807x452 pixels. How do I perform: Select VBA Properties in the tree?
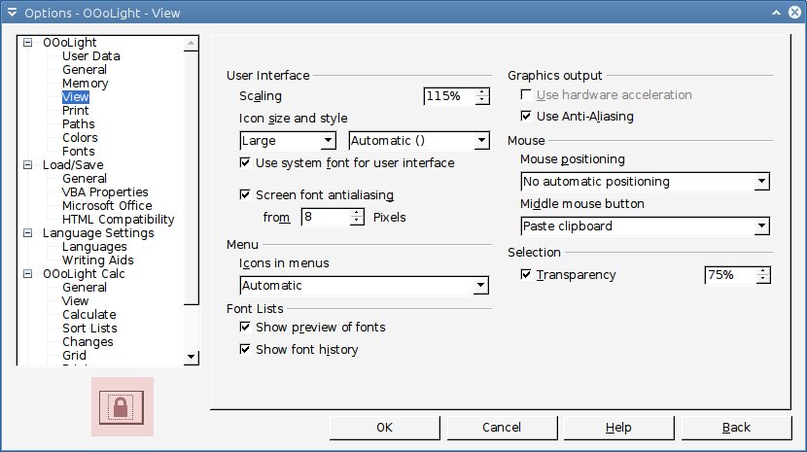click(x=105, y=192)
